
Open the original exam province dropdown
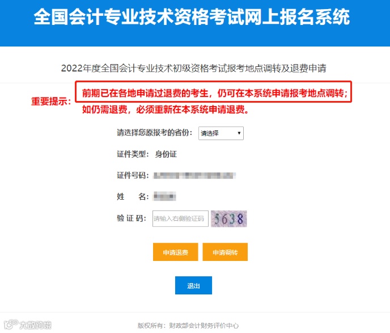click(221, 133)
